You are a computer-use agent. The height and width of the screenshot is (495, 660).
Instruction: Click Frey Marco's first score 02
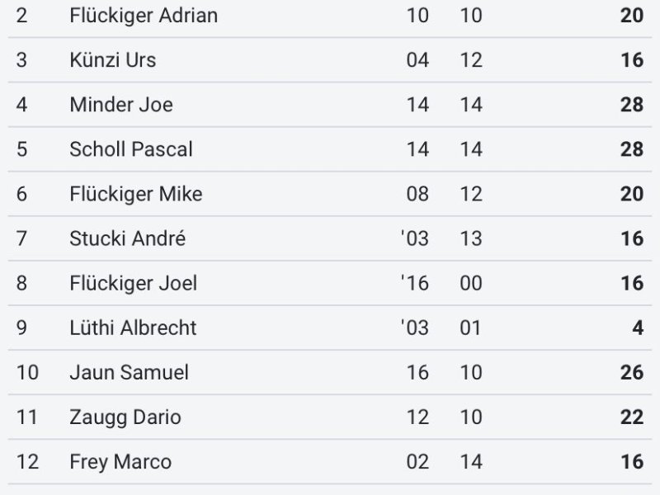pyautogui.click(x=417, y=462)
